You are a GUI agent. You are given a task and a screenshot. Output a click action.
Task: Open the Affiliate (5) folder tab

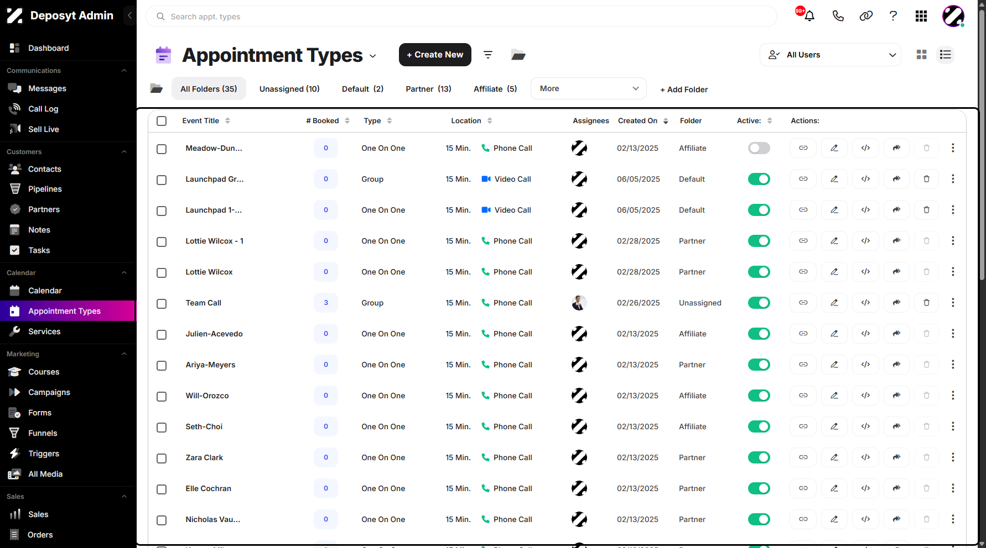495,89
